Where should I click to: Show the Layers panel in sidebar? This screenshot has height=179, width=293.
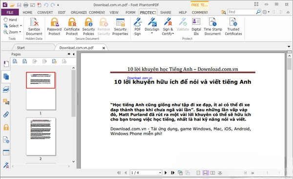coord(6,89)
